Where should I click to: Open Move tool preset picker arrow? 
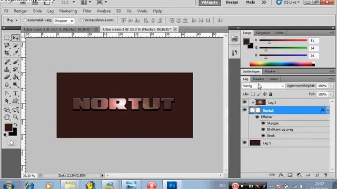(x=16, y=20)
